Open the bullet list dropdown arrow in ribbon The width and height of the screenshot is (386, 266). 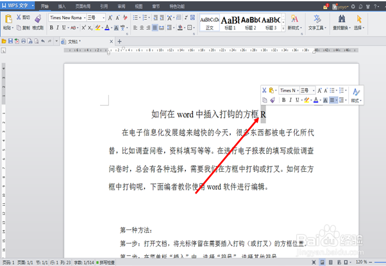(x=140, y=18)
